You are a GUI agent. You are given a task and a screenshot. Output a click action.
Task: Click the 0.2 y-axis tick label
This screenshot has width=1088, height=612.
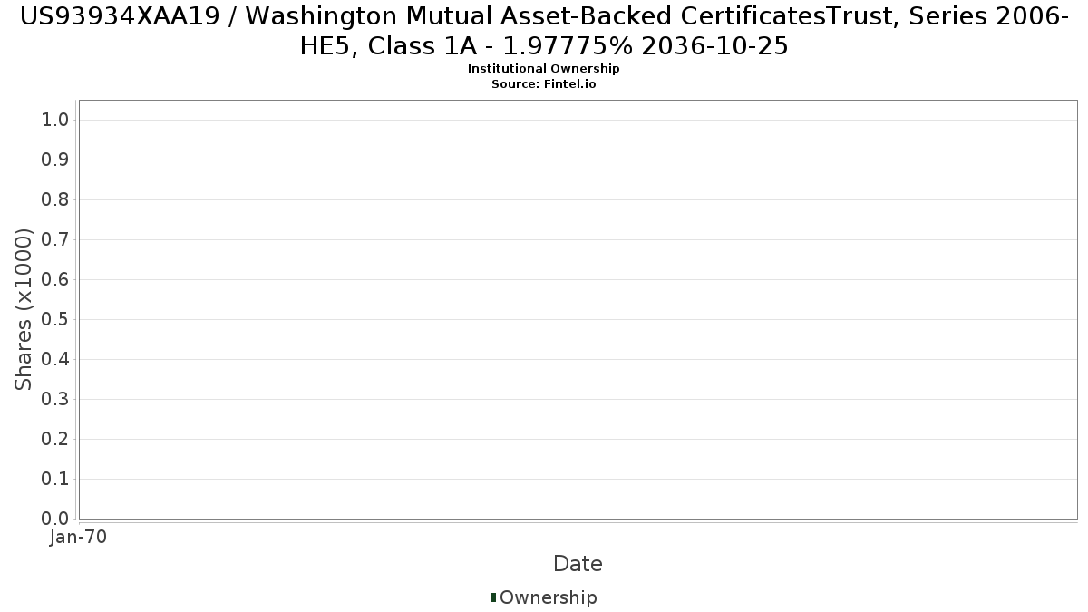click(x=55, y=439)
